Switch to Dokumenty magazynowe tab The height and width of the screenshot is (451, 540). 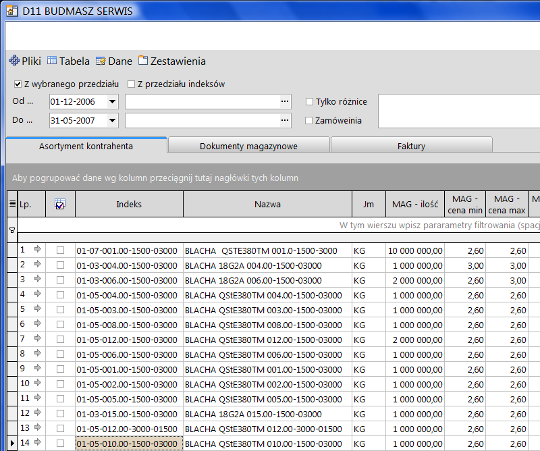(x=248, y=146)
